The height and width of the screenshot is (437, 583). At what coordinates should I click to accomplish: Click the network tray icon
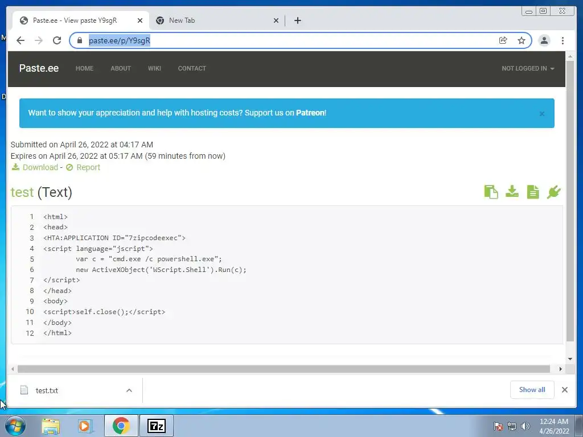click(x=512, y=426)
